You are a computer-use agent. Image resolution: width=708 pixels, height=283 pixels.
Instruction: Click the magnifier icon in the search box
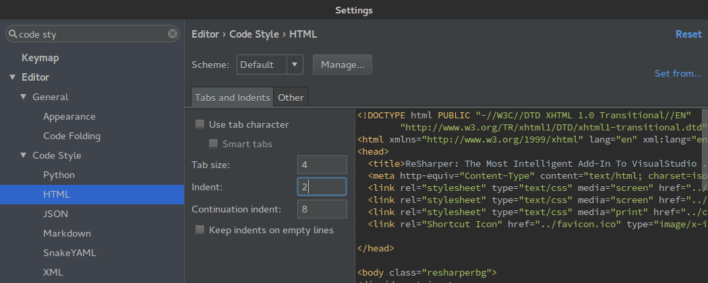click(13, 34)
